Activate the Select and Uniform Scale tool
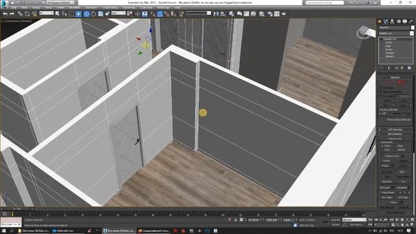 coord(101,14)
